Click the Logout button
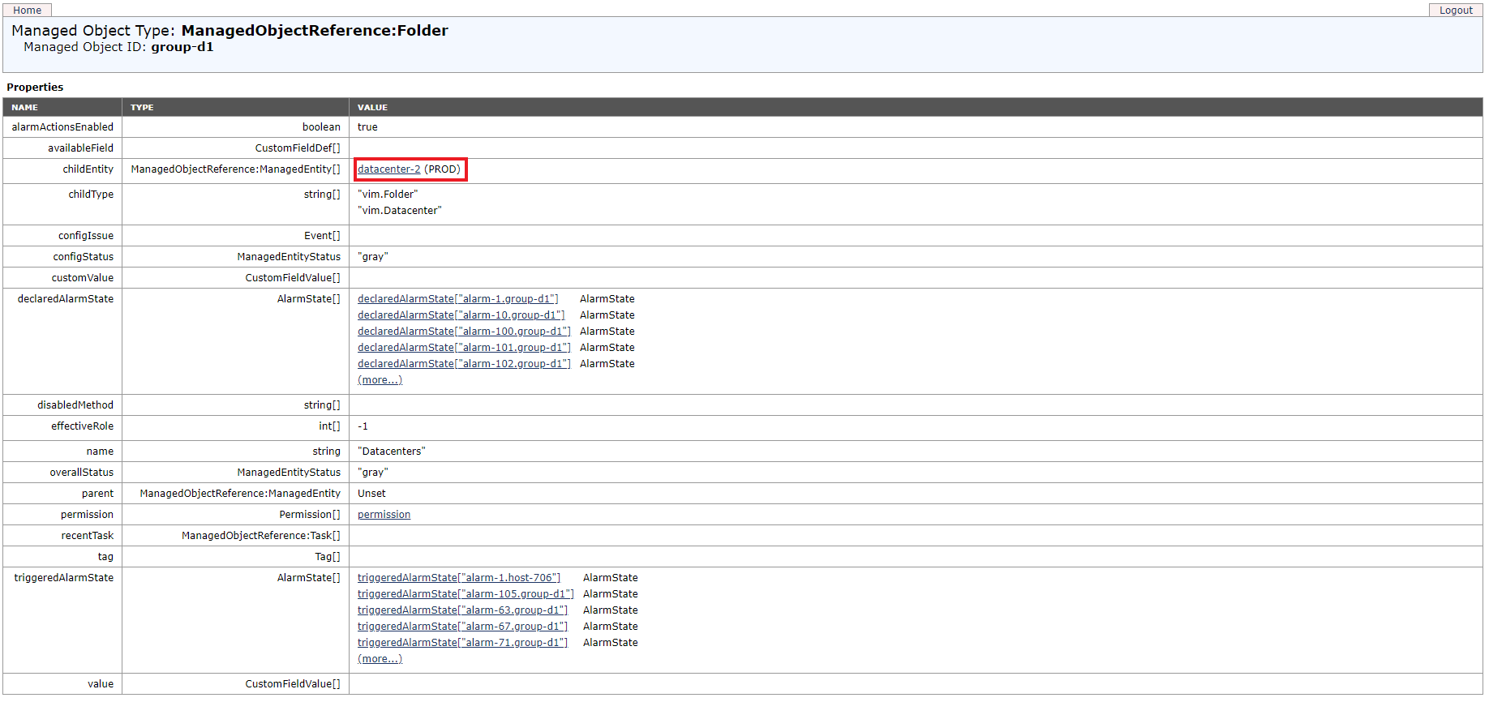1489x702 pixels. pos(1455,10)
